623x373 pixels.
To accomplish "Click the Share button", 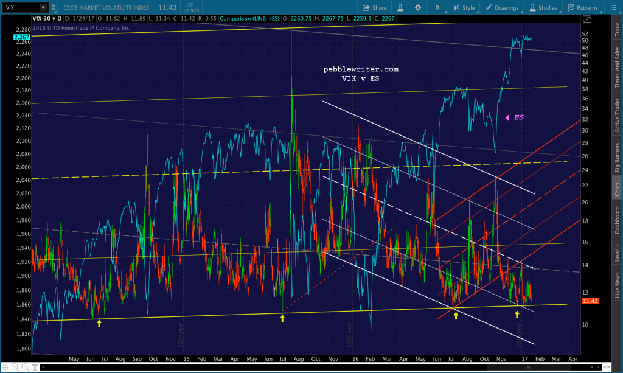I will tap(374, 7).
